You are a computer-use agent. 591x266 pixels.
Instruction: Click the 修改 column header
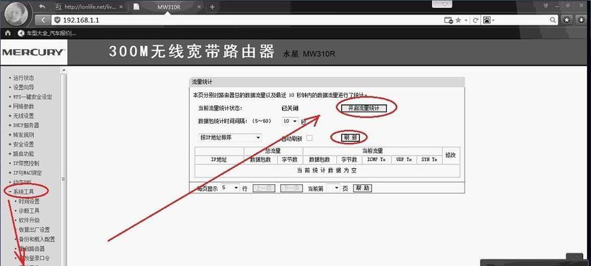(x=451, y=155)
